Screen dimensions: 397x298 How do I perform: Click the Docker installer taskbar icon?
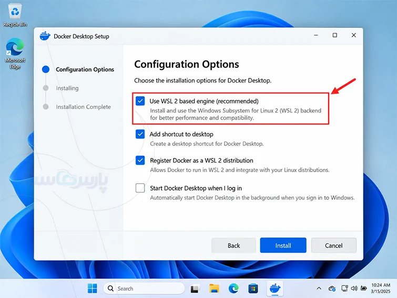[x=275, y=289]
